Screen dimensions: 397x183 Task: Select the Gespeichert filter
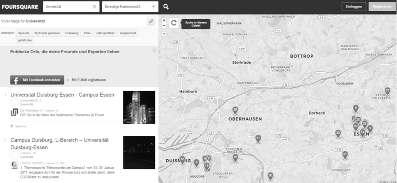point(128,33)
